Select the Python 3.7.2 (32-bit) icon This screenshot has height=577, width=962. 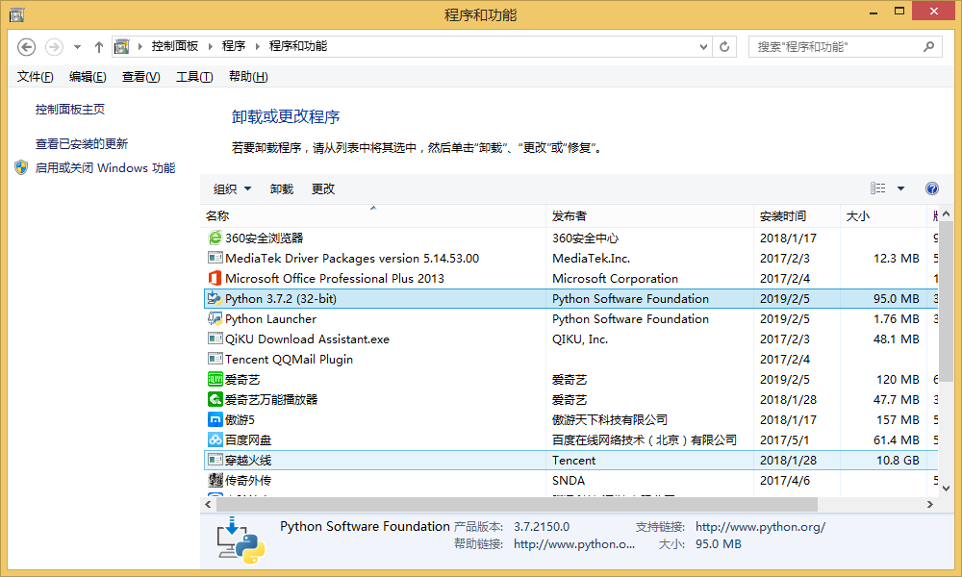pos(215,298)
